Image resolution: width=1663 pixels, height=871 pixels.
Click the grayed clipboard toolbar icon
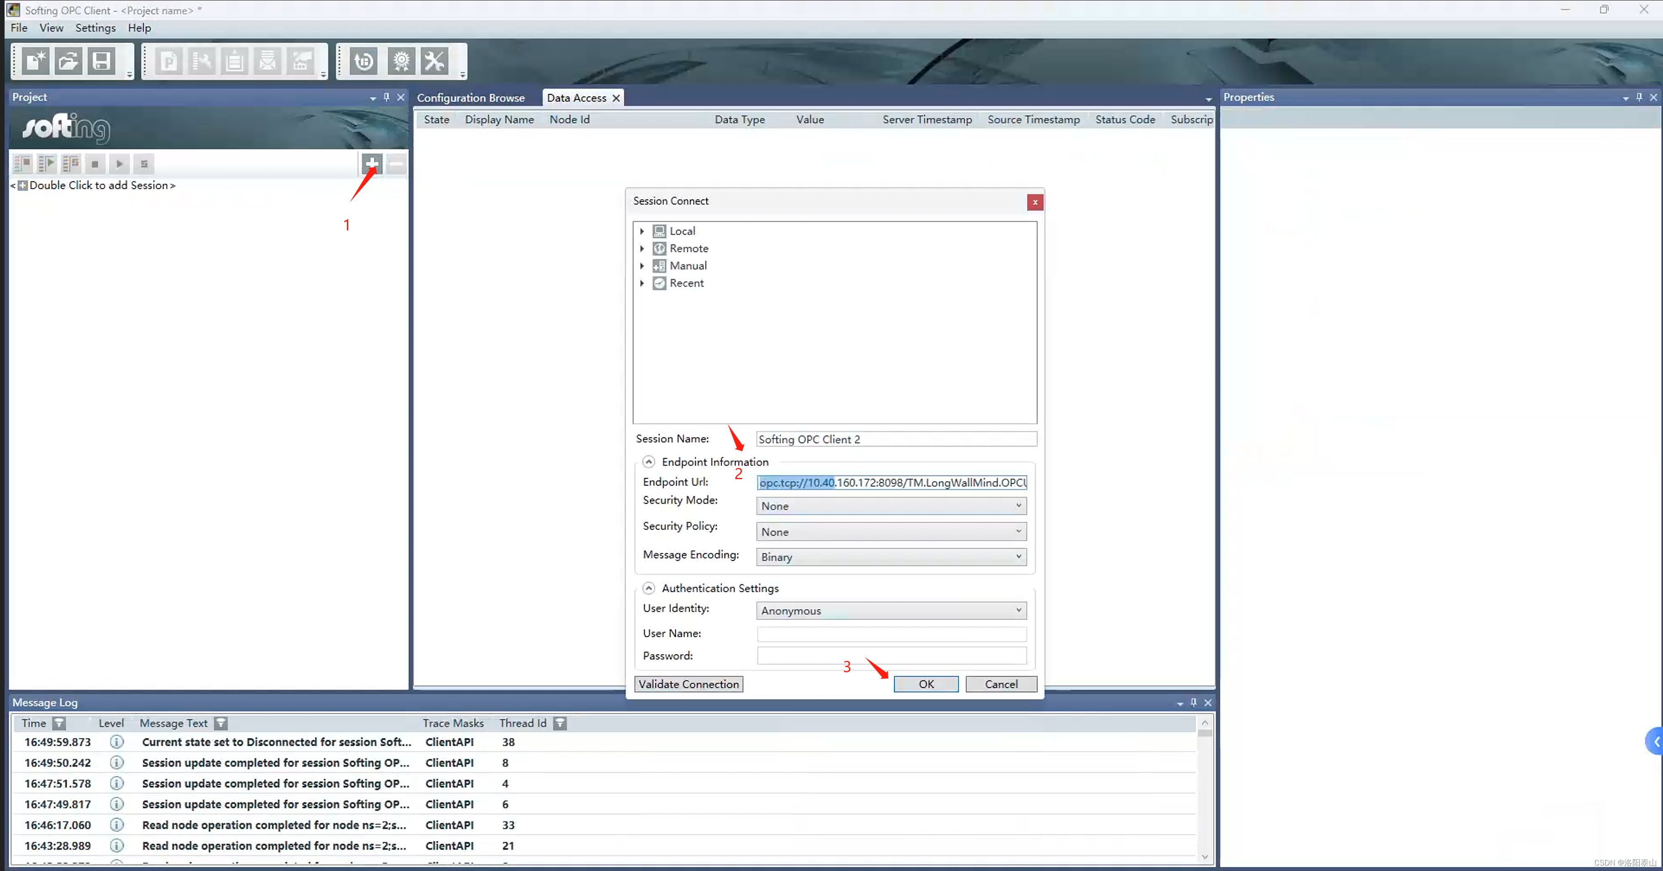(234, 61)
